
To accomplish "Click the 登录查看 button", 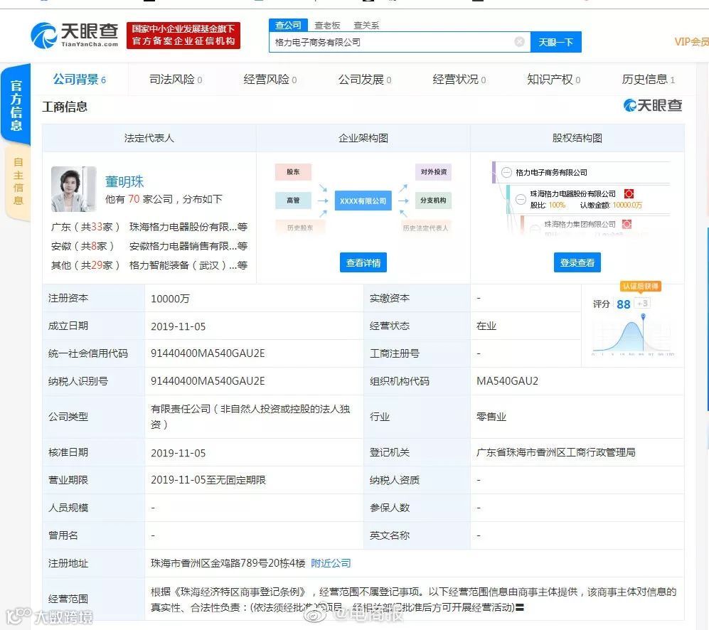I will (x=577, y=262).
